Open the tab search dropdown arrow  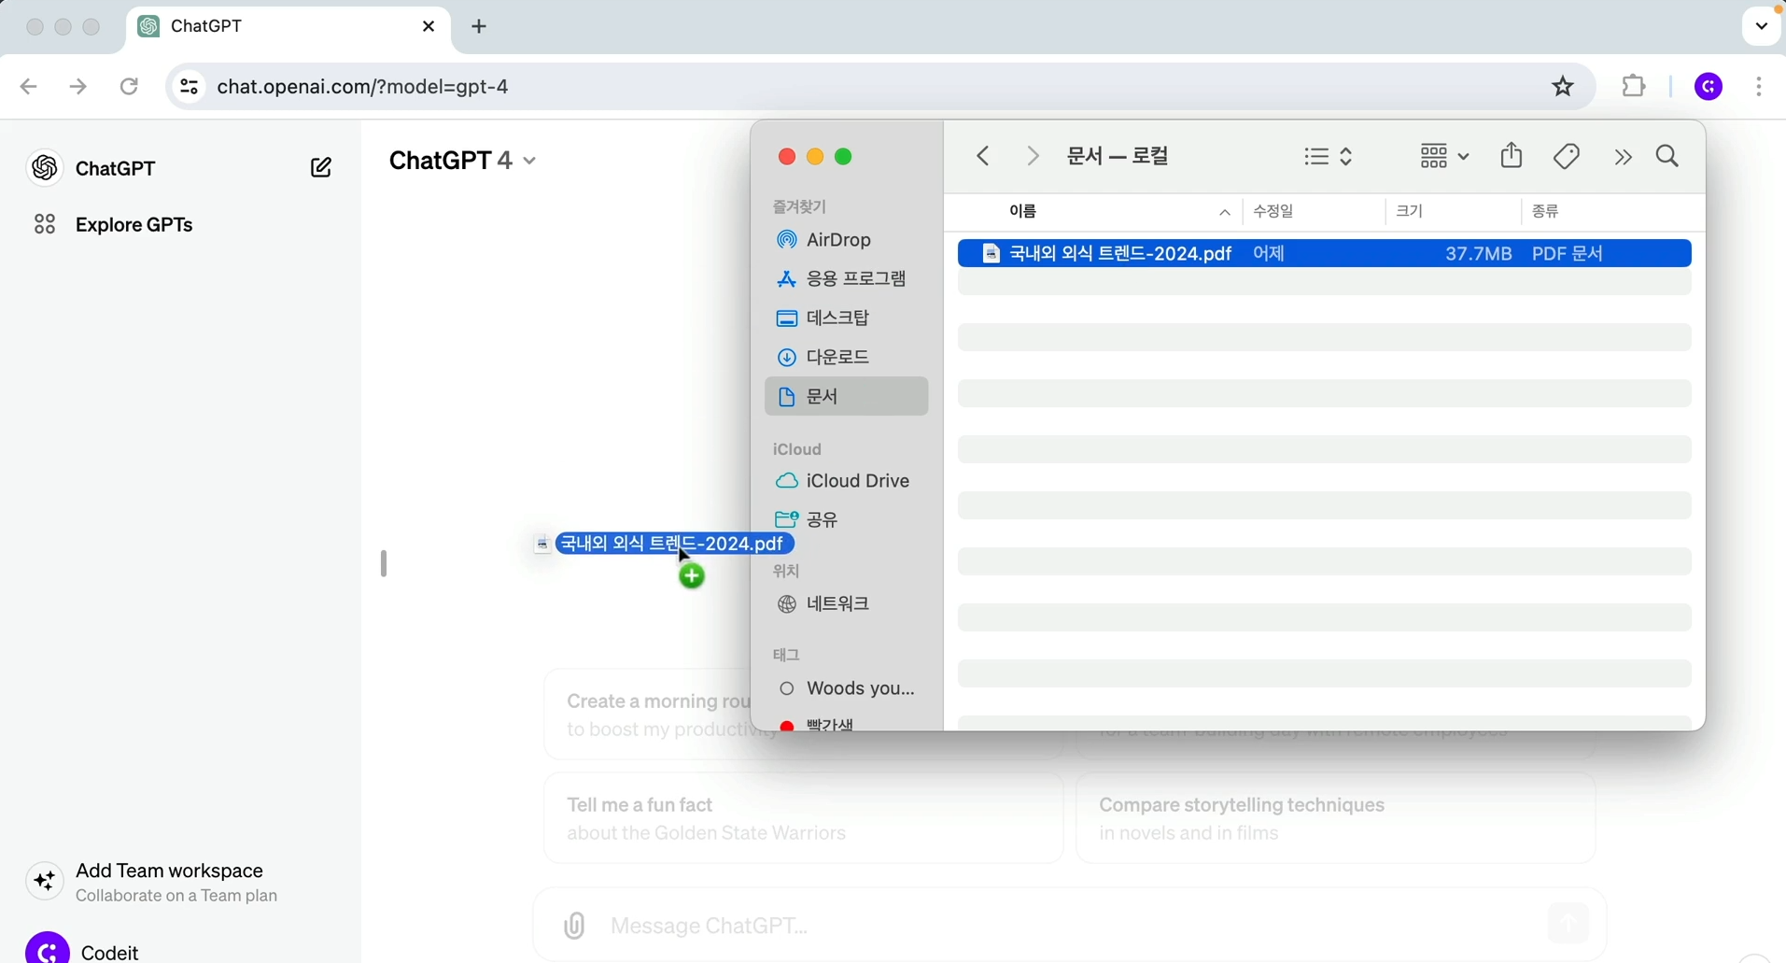coord(1762,26)
